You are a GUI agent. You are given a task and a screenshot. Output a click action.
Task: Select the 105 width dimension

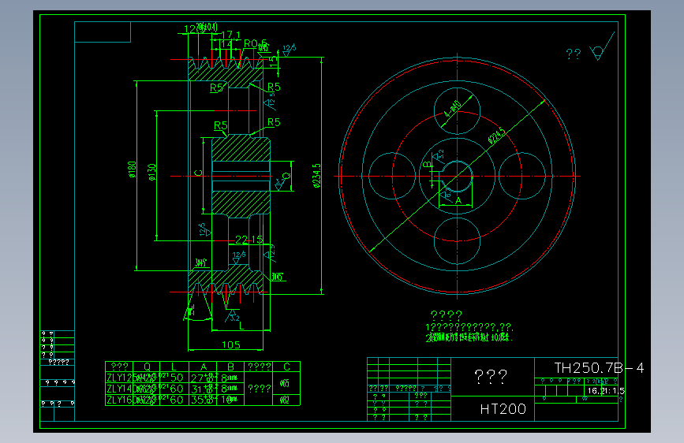231,345
